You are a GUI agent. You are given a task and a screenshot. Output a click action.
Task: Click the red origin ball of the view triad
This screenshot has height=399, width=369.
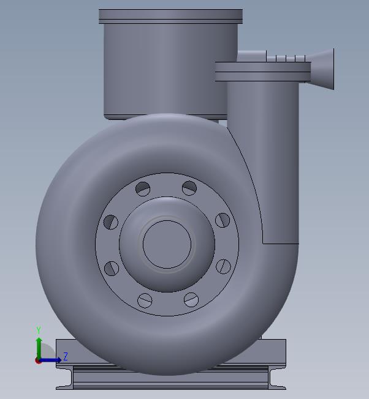(38, 360)
